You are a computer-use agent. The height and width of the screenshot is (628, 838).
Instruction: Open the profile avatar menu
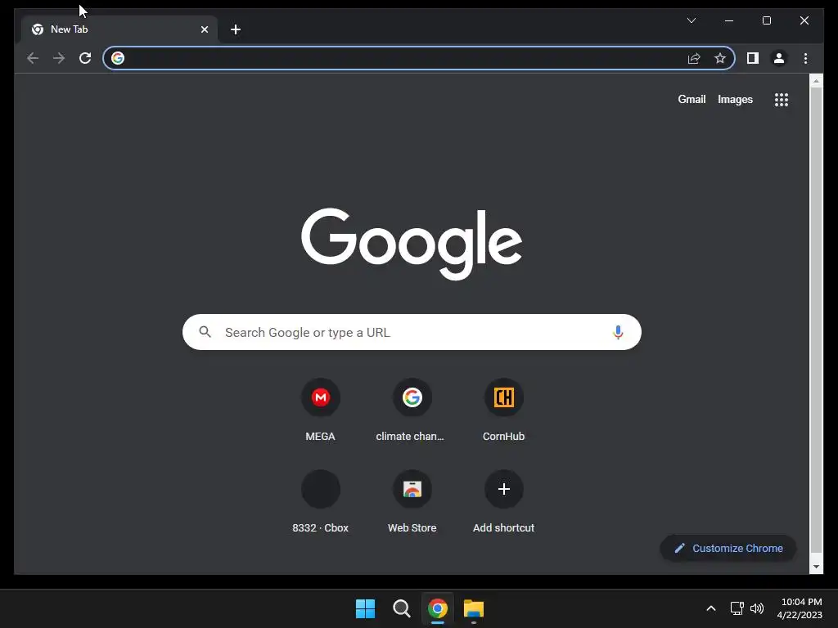(x=779, y=58)
